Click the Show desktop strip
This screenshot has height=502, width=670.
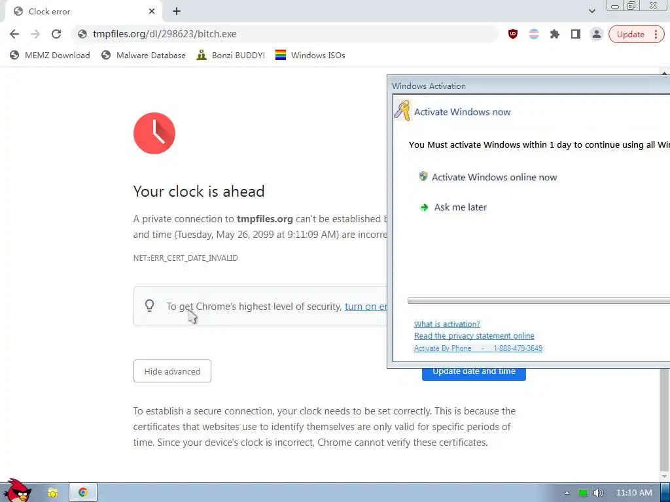665,493
